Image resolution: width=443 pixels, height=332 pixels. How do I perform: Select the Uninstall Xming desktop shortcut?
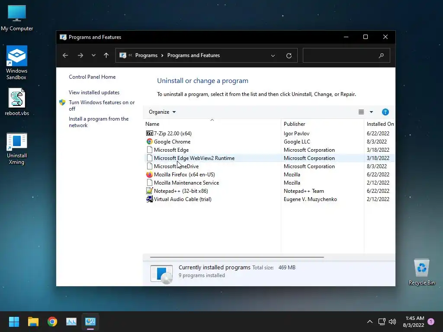point(17,149)
